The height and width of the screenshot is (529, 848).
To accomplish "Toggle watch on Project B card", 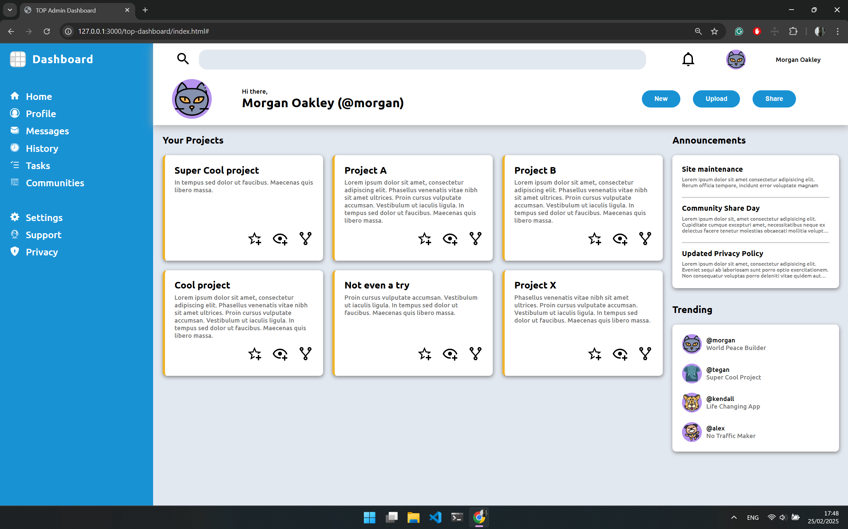I will pos(620,239).
